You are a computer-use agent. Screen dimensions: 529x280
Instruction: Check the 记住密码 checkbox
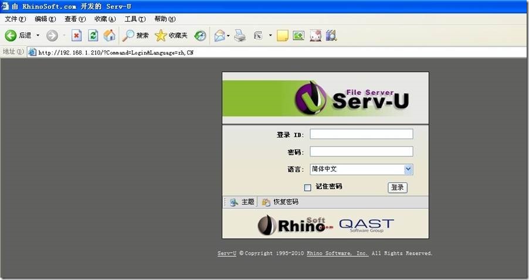point(307,187)
